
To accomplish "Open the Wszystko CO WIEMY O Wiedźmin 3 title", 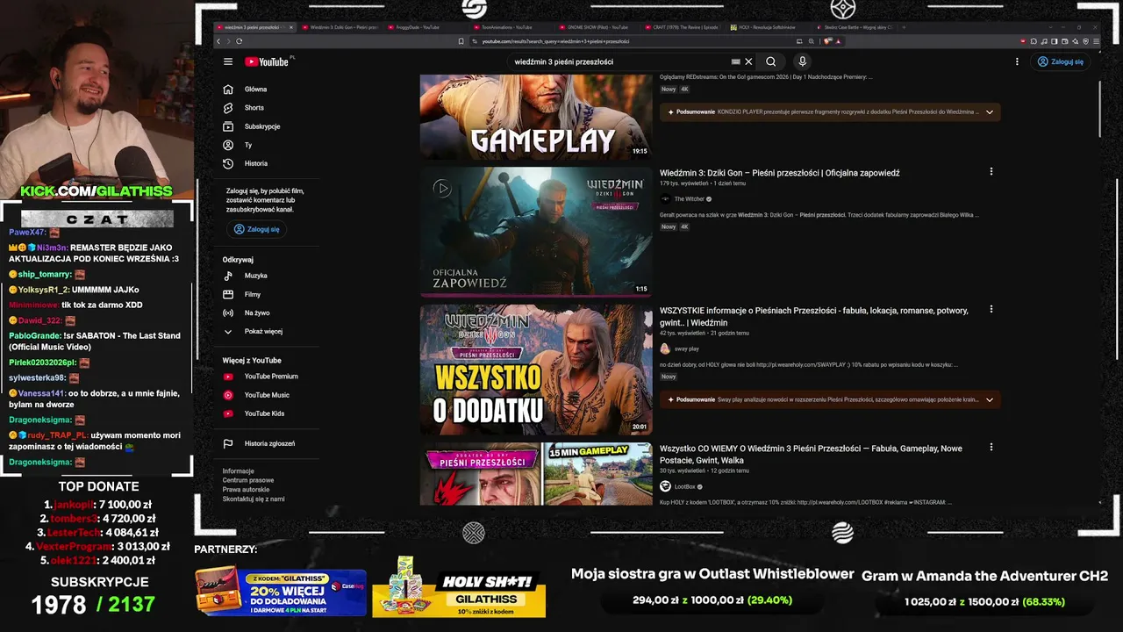I will [x=811, y=455].
